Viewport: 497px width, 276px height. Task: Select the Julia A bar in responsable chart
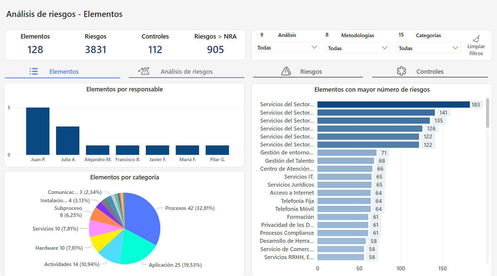(68, 140)
